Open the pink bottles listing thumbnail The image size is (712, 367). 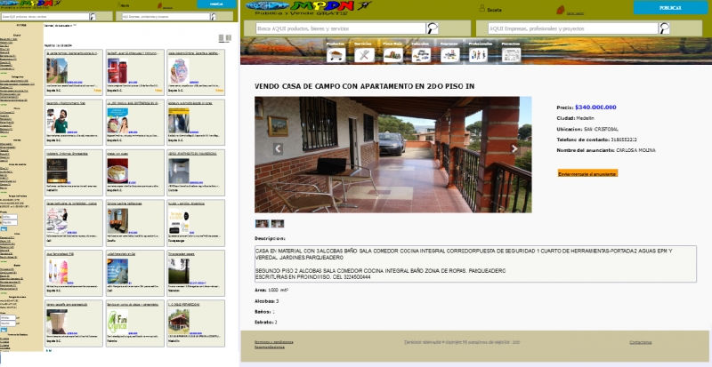pyautogui.click(x=57, y=271)
